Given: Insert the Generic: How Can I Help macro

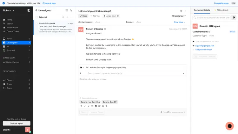Looking at the screenshot, I should click(x=90, y=102).
